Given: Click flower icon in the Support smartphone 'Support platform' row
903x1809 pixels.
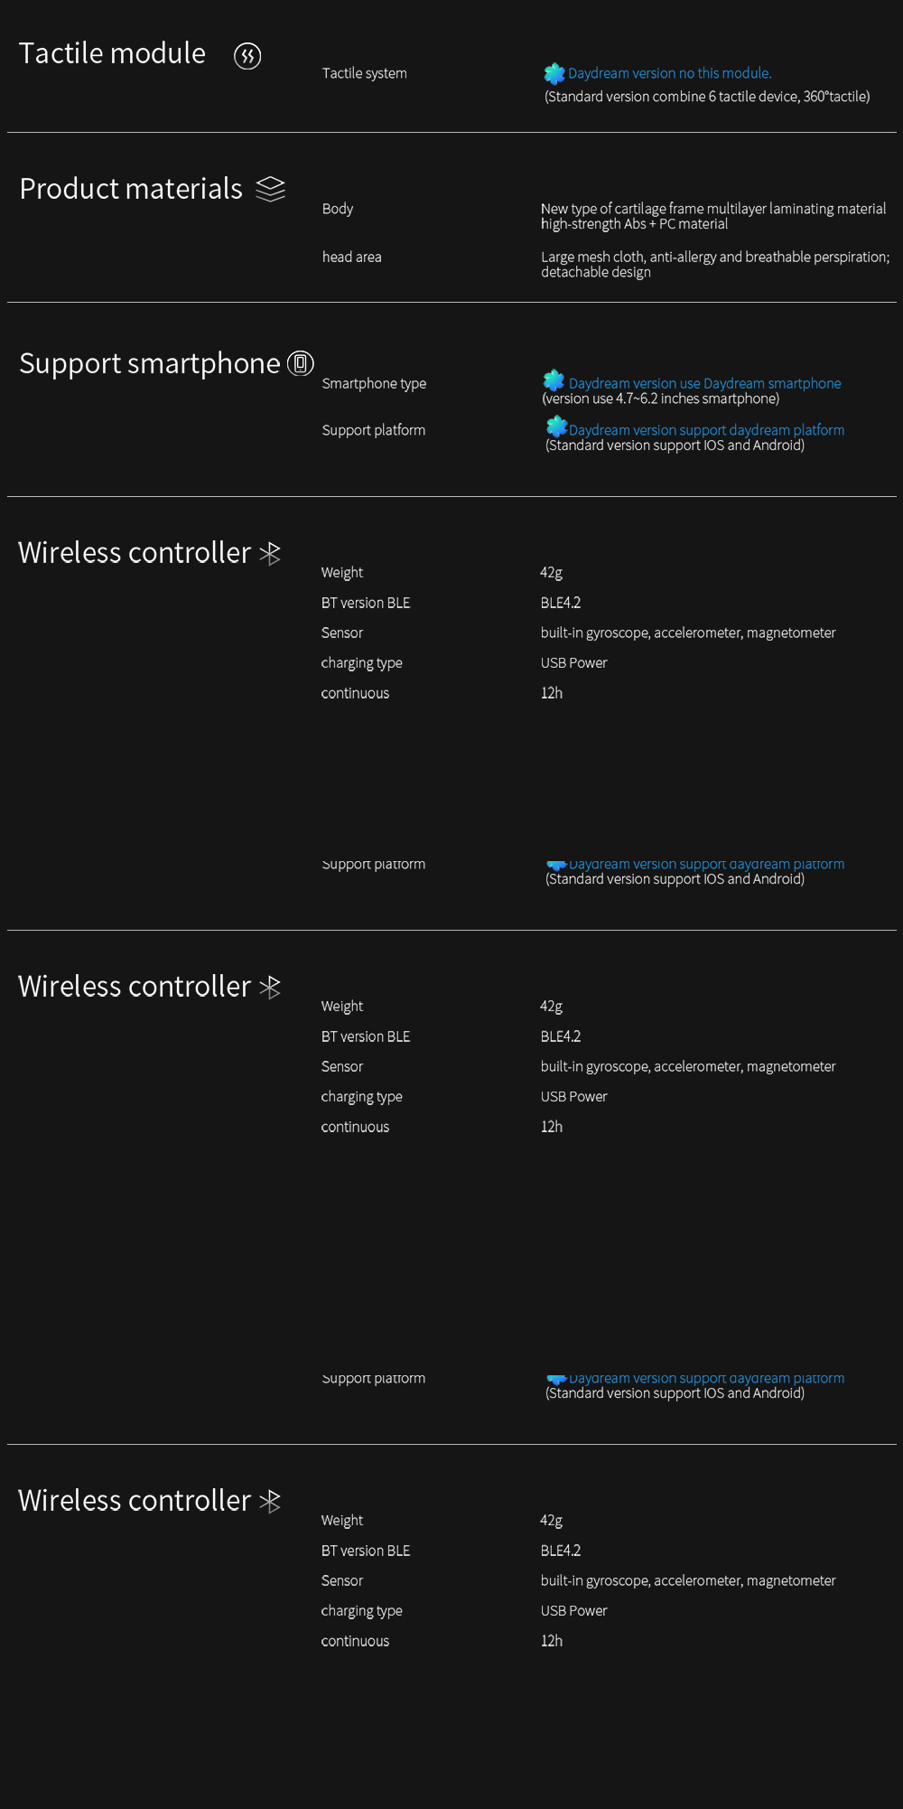Looking at the screenshot, I should pyautogui.click(x=556, y=426).
